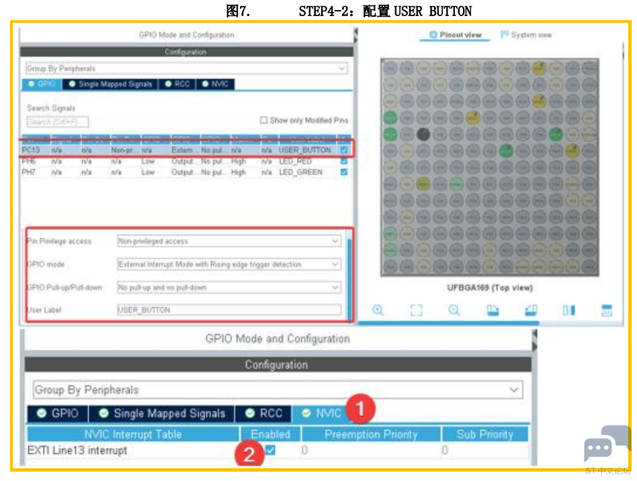Toggle Modified checkbox for the PC13 row
Image resolution: width=637 pixels, height=481 pixels.
344,150
